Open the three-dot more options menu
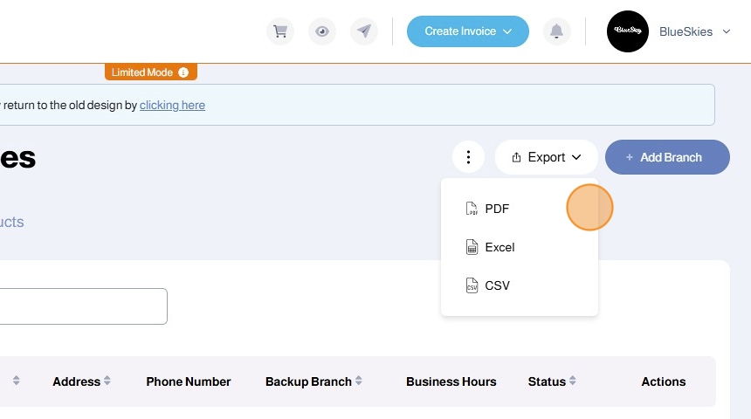Screen dimensions: 751x419 coord(469,157)
